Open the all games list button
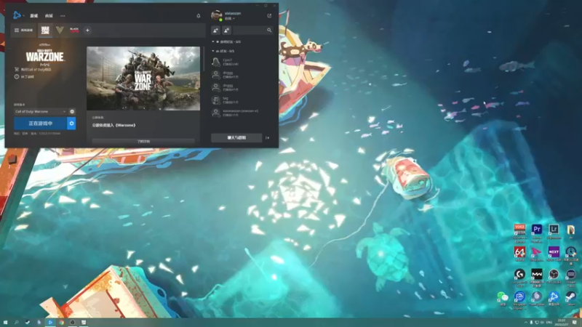Screen dimensions: 582x327 click(x=23, y=30)
